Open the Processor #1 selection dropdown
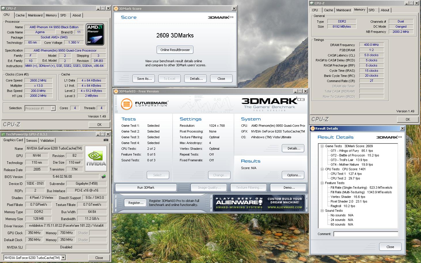The height and width of the screenshot is (263, 421). point(53,108)
